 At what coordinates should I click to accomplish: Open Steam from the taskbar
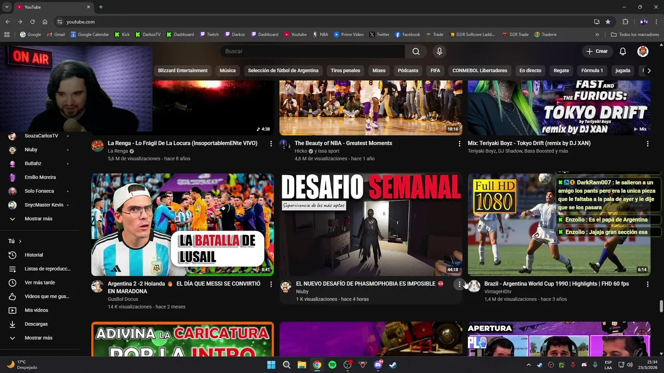coord(393,365)
